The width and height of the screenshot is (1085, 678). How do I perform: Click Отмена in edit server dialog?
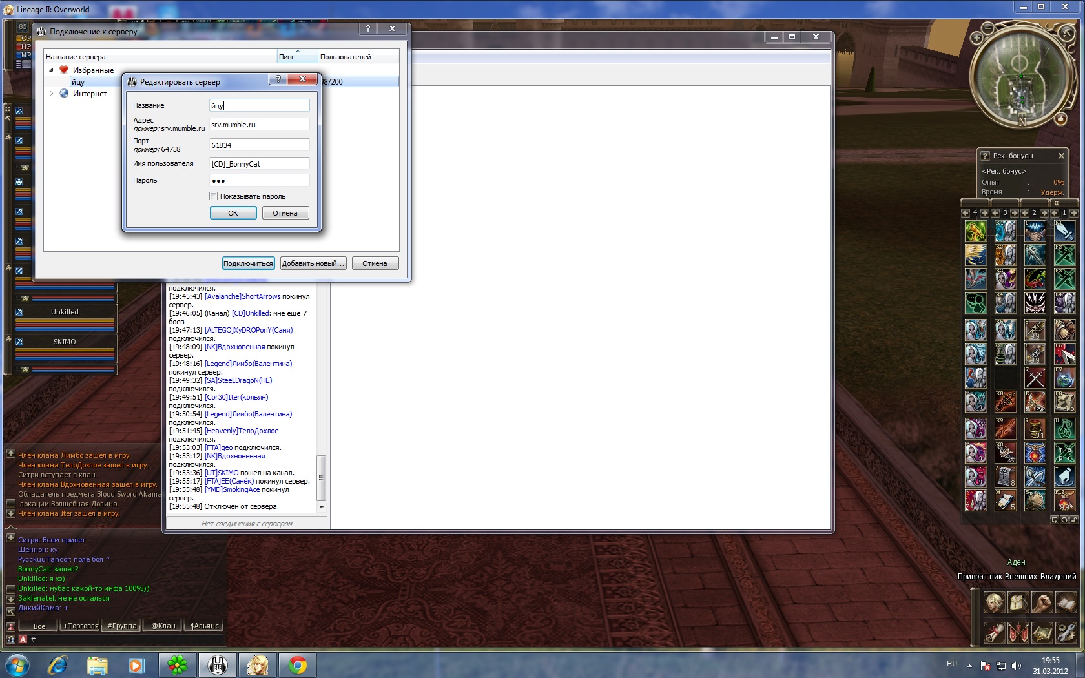click(285, 213)
